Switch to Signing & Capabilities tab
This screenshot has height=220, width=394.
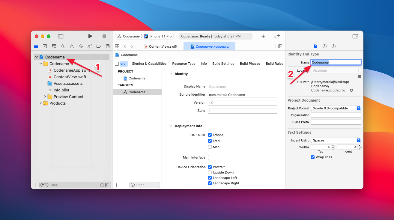(149, 64)
